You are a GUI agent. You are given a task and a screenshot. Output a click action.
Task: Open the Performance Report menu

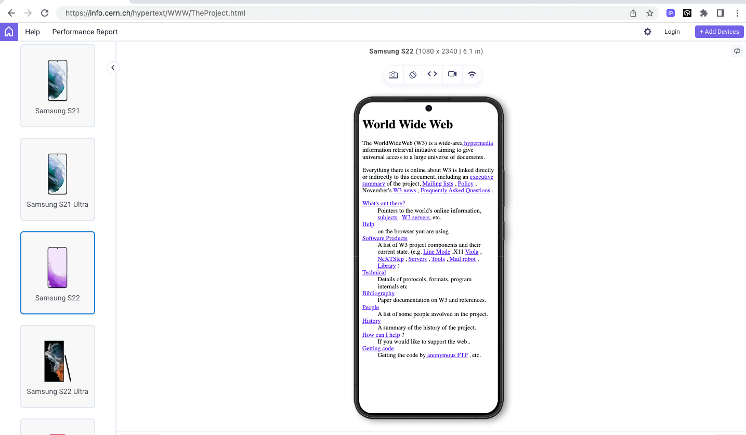tap(85, 32)
